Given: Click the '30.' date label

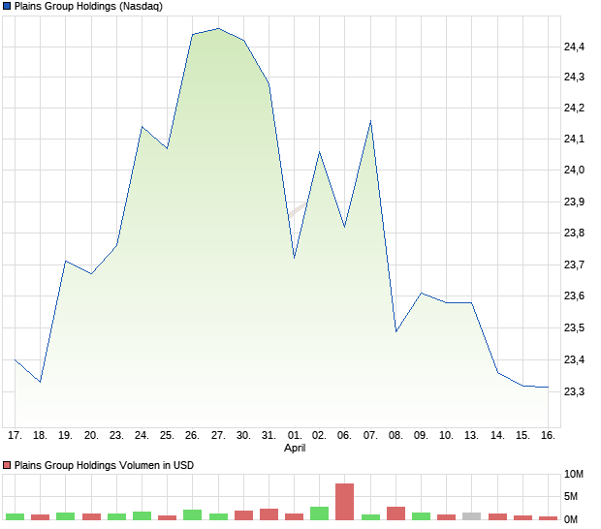Looking at the screenshot, I should [243, 436].
